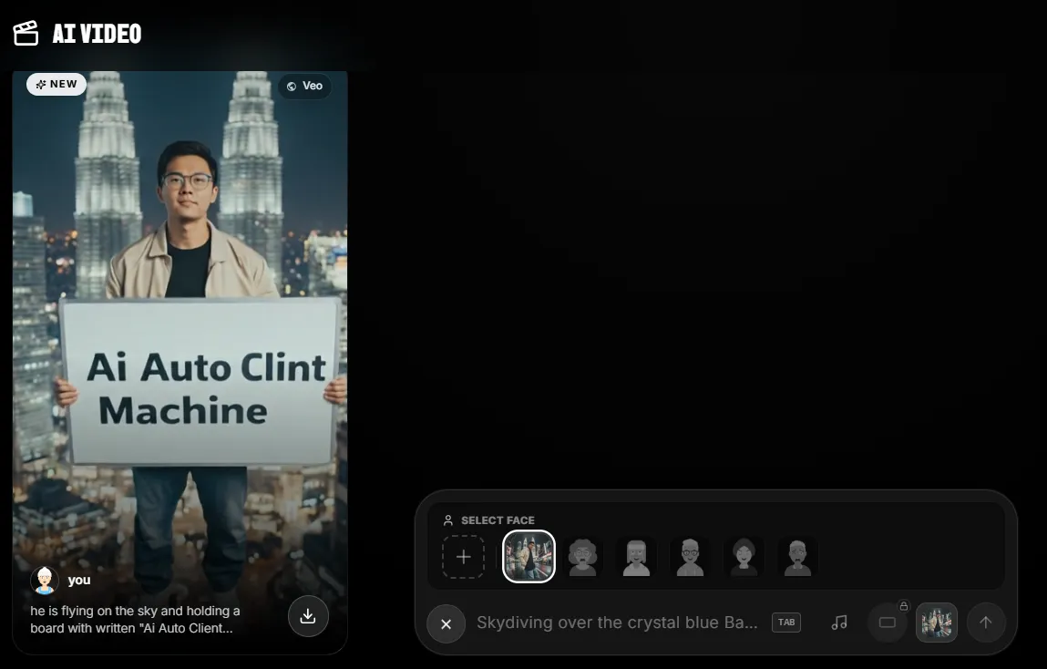This screenshot has height=669, width=1047.
Task: Open the music note audio option
Action: (x=839, y=623)
